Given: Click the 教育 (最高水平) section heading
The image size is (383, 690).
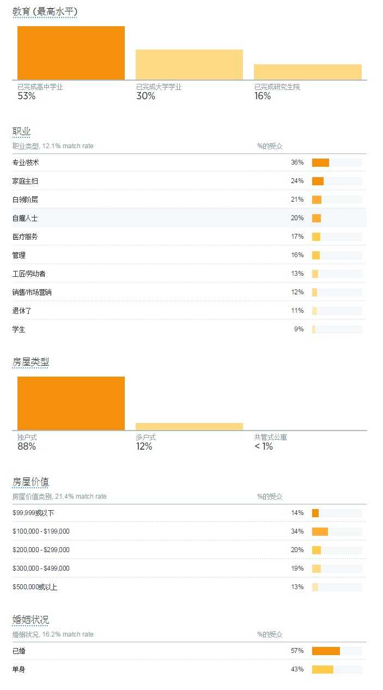Looking at the screenshot, I should (45, 11).
